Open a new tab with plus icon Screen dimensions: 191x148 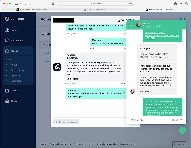click(x=181, y=3)
